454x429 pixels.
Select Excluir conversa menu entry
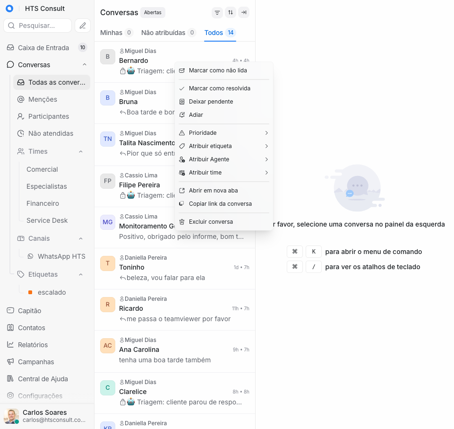click(224, 222)
